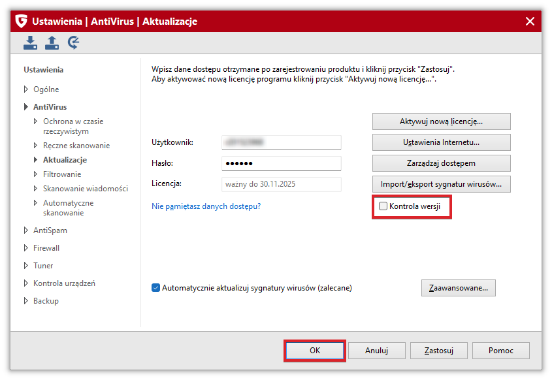Open Ochrona w czasie rzeczywistym settings

pyautogui.click(x=73, y=126)
